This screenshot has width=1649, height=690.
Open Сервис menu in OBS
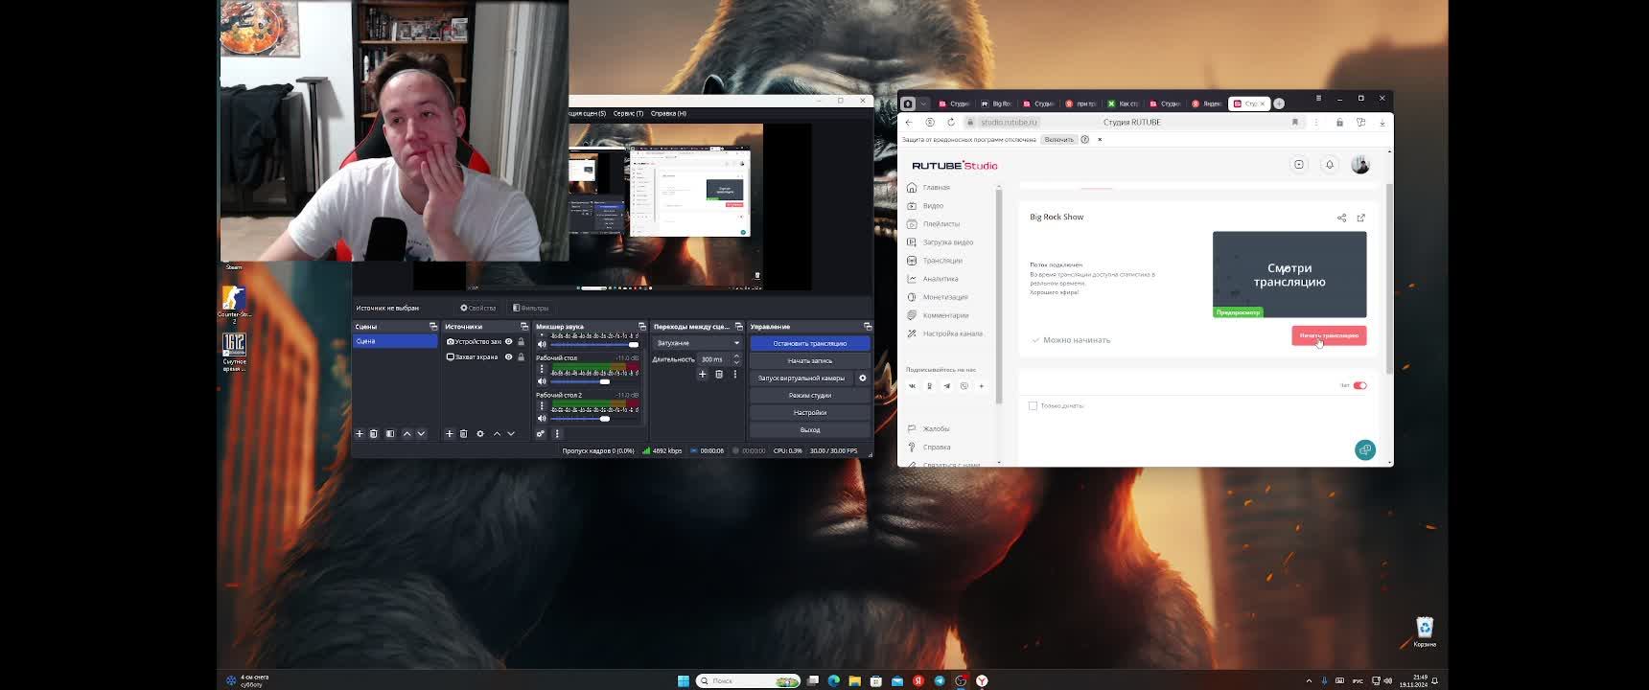coord(628,113)
